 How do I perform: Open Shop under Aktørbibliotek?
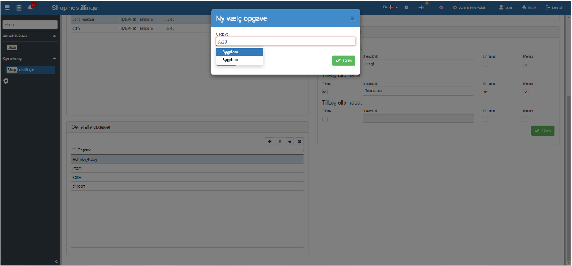(x=12, y=47)
